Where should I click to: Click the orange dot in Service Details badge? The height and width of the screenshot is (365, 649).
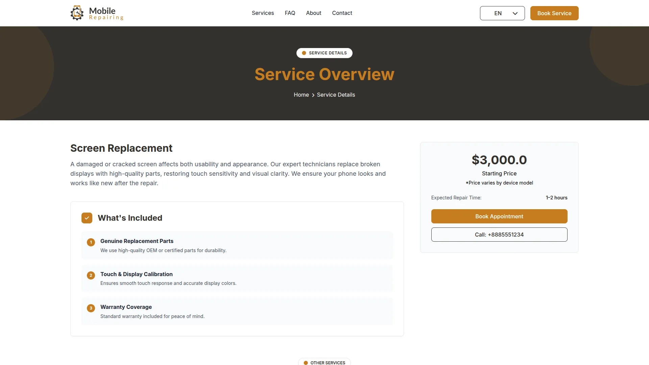tap(304, 53)
